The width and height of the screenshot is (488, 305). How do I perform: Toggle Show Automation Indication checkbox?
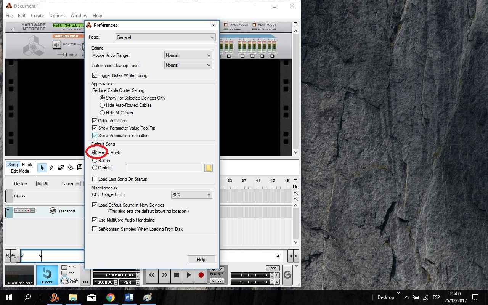click(95, 136)
